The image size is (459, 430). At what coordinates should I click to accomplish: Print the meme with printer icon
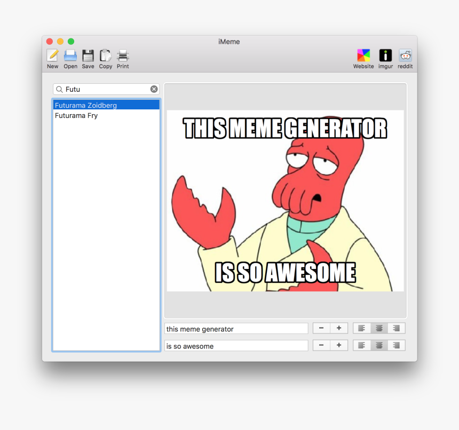click(123, 59)
